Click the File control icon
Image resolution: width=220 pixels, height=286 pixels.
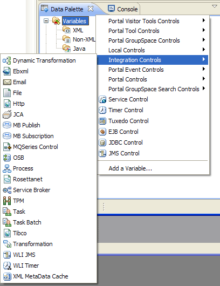coord(7,93)
